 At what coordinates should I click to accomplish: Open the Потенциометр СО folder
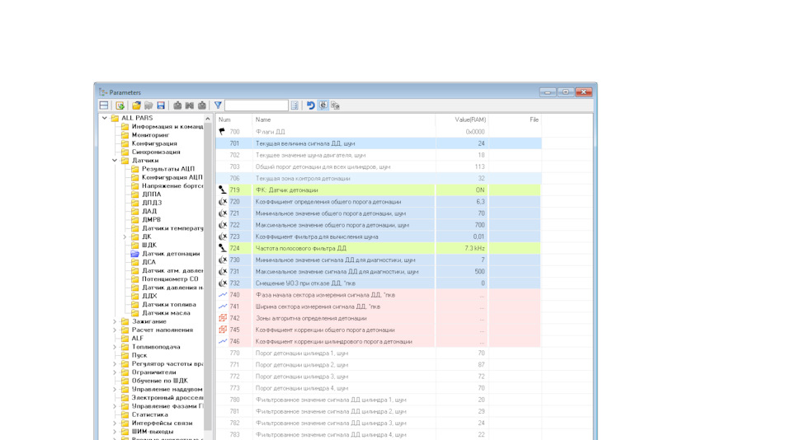click(170, 279)
